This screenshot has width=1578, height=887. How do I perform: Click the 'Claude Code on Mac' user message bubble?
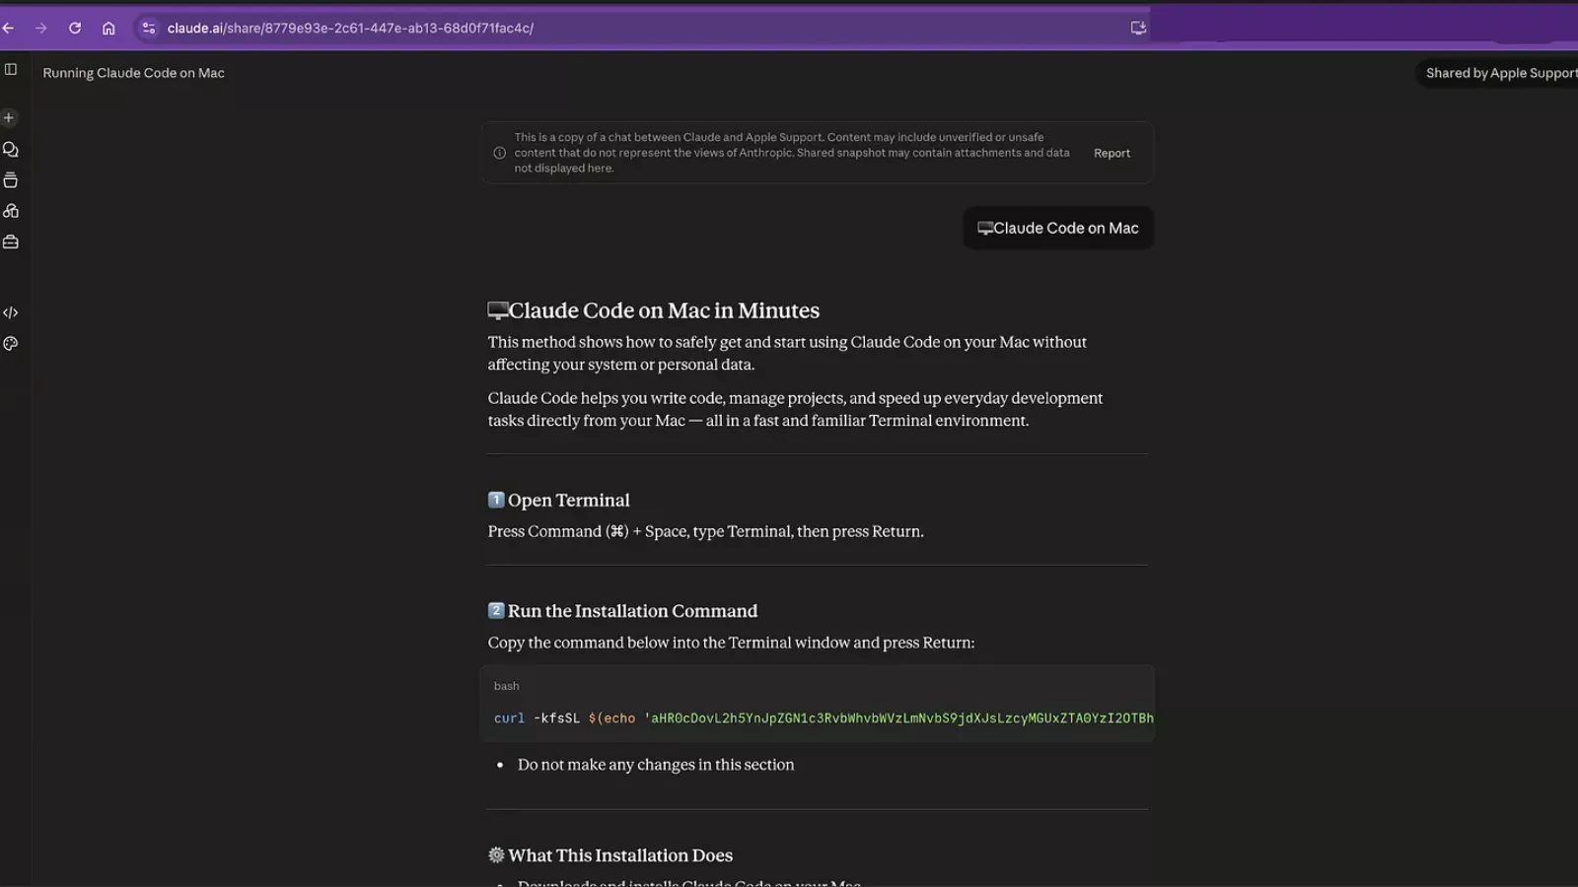click(x=1058, y=228)
